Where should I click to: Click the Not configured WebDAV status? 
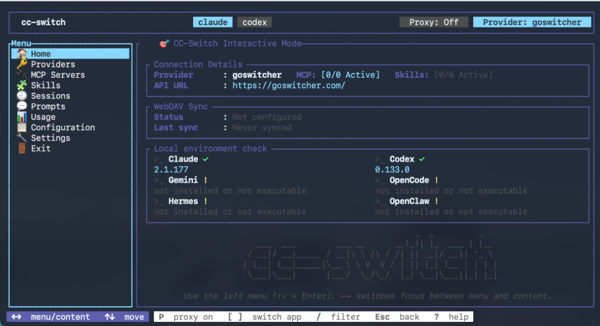tap(267, 117)
